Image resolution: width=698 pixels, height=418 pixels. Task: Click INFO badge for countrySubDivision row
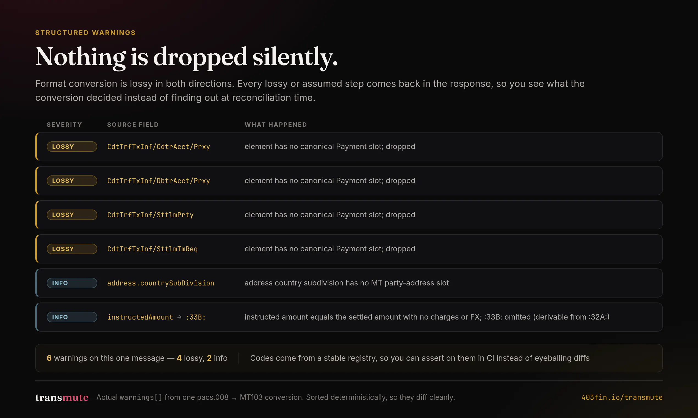[72, 283]
